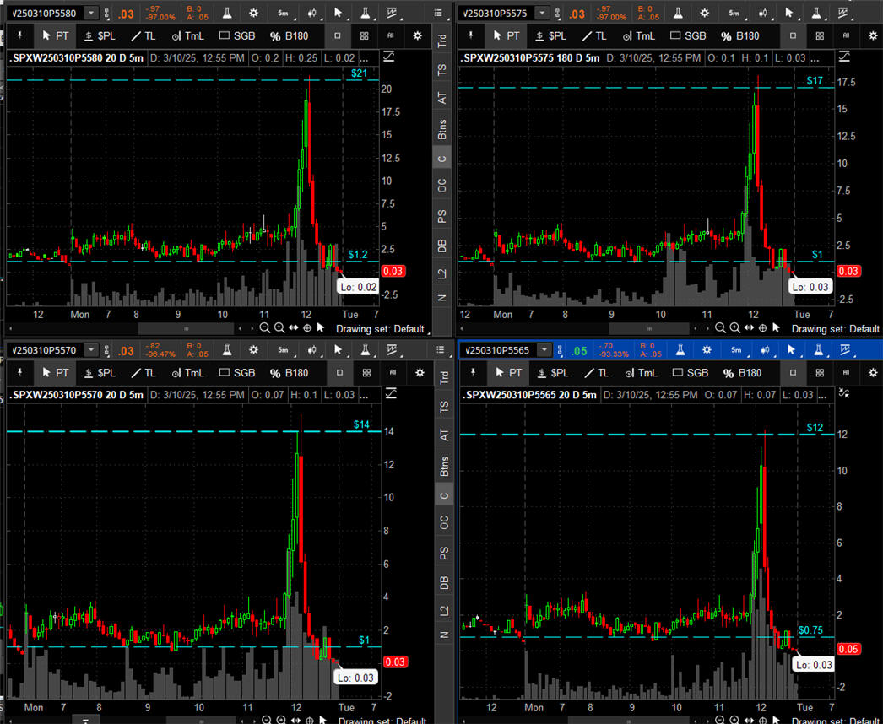Select the TL trendline tool in P5570 chart
Screen dimensions: 883x724
(144, 373)
